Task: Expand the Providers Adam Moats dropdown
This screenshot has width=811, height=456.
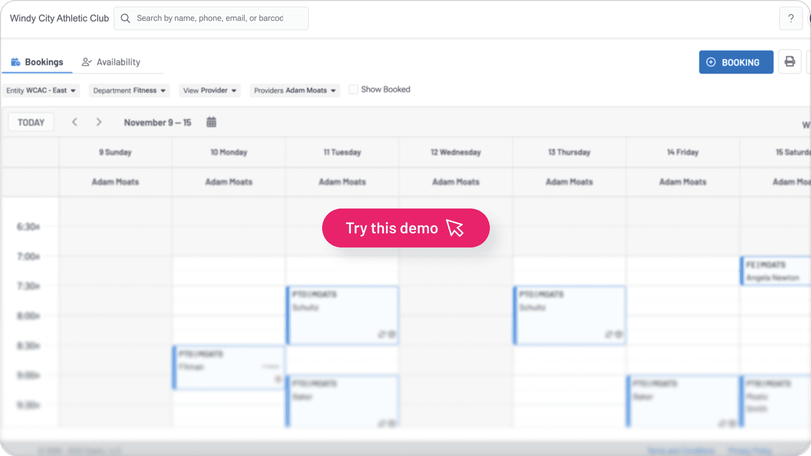Action: pos(294,90)
